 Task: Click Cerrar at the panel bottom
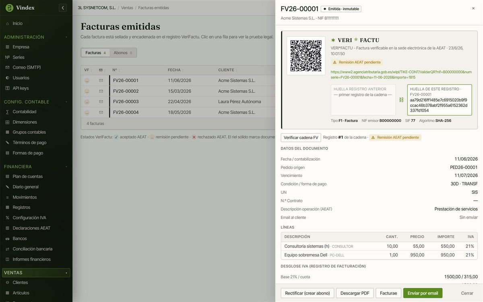[x=467, y=293]
